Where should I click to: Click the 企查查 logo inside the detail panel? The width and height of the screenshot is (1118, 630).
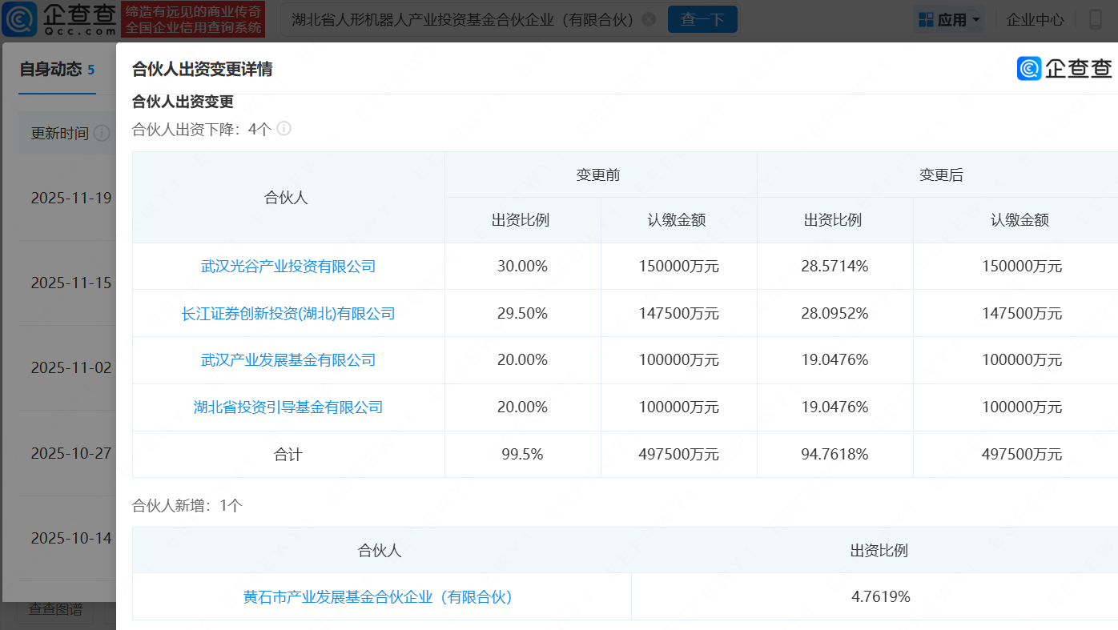point(1064,69)
